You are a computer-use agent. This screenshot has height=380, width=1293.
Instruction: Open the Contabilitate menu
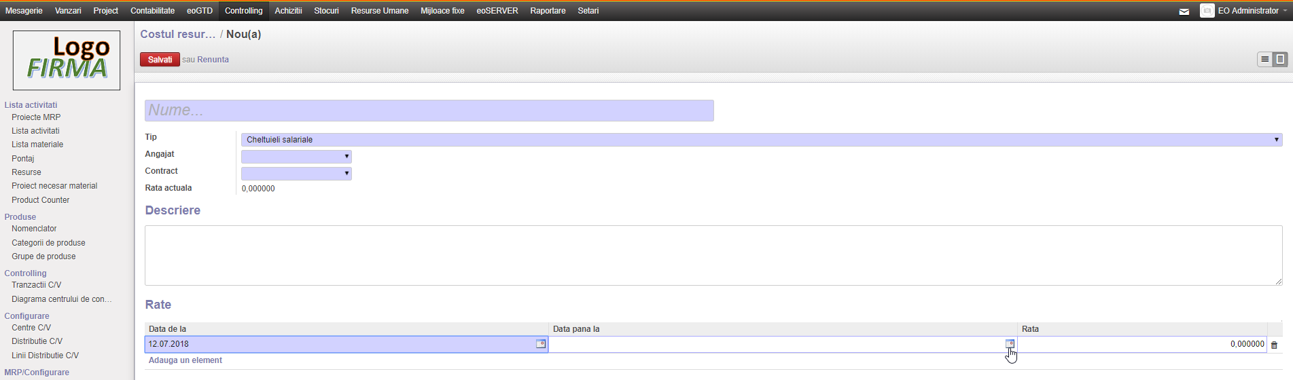point(152,11)
